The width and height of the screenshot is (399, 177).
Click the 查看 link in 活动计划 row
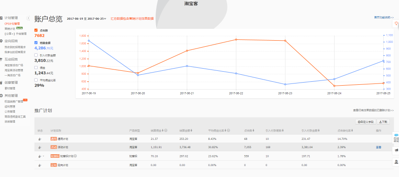378,147
